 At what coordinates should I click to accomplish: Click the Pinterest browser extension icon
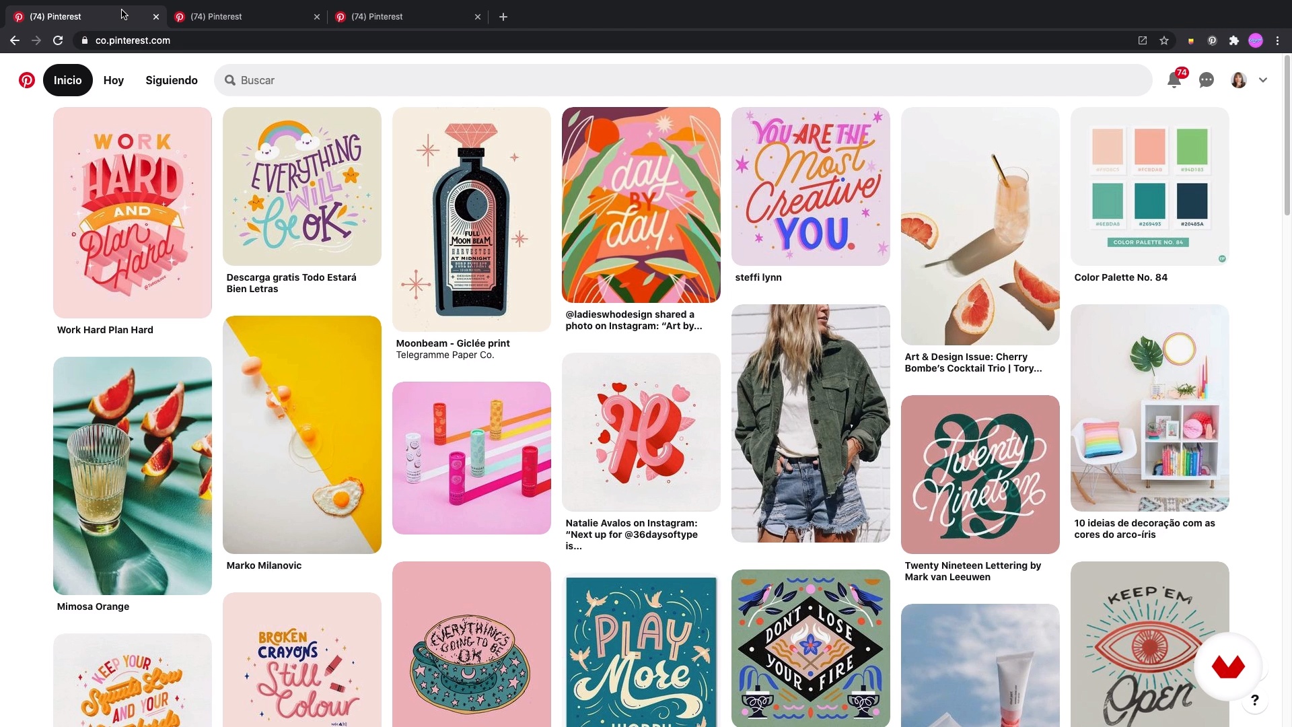tap(1212, 40)
